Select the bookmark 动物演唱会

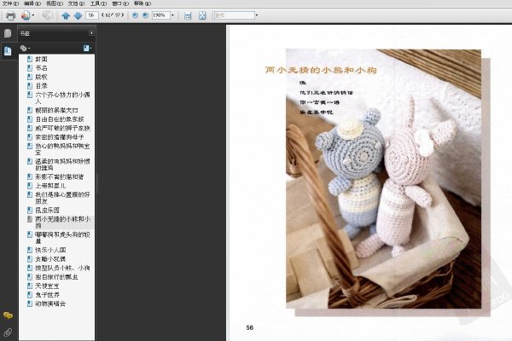pyautogui.click(x=50, y=303)
